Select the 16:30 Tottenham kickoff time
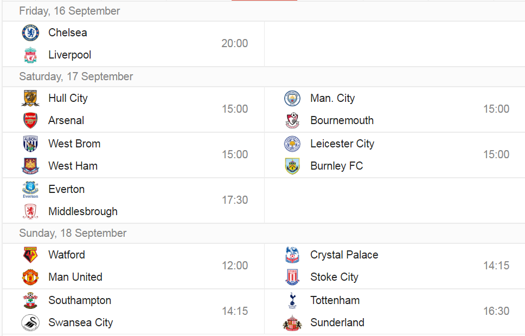This screenshot has width=525, height=336. [x=496, y=311]
